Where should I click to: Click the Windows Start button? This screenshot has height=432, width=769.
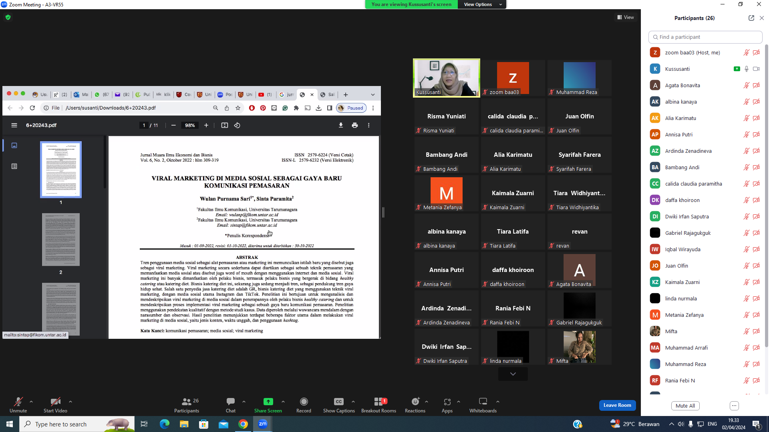(10, 424)
